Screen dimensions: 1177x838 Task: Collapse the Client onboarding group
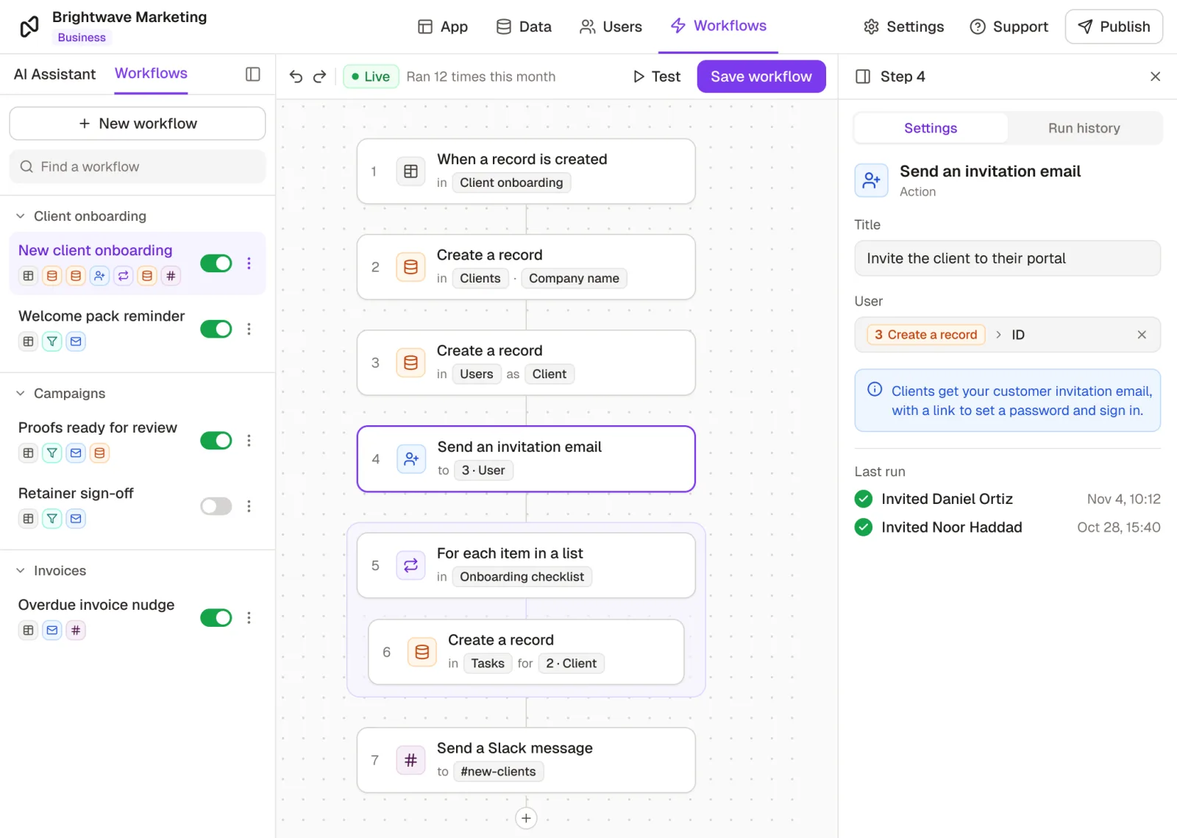click(21, 216)
